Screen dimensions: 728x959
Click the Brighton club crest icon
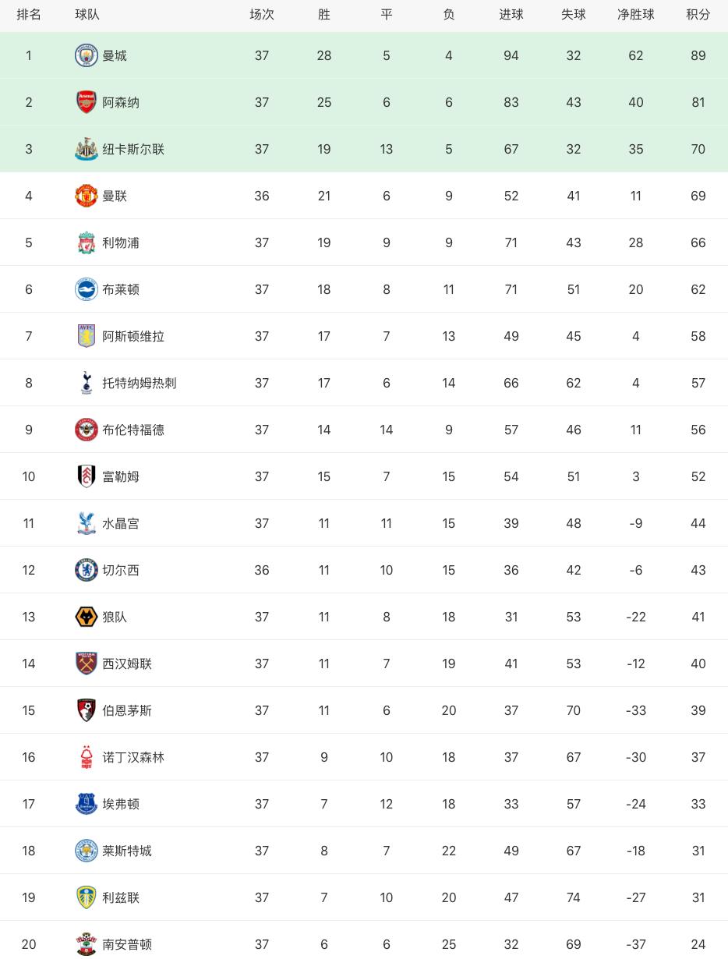click(x=87, y=289)
